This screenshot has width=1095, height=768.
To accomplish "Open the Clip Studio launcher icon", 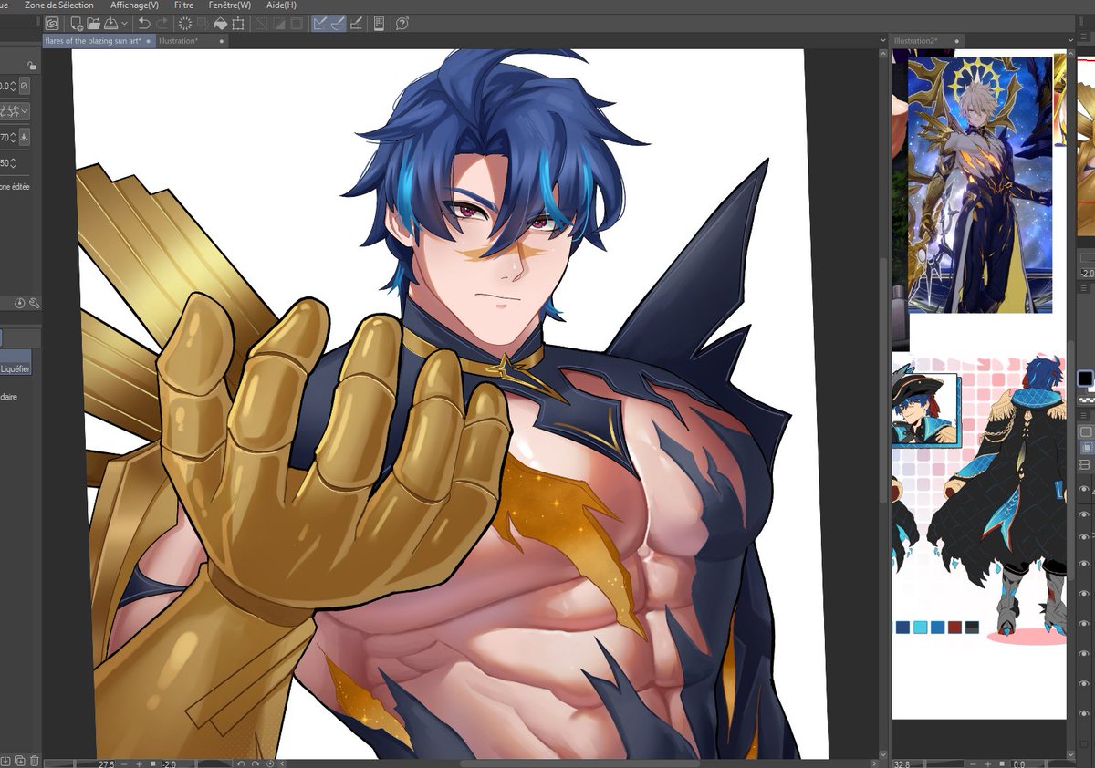I will [52, 24].
